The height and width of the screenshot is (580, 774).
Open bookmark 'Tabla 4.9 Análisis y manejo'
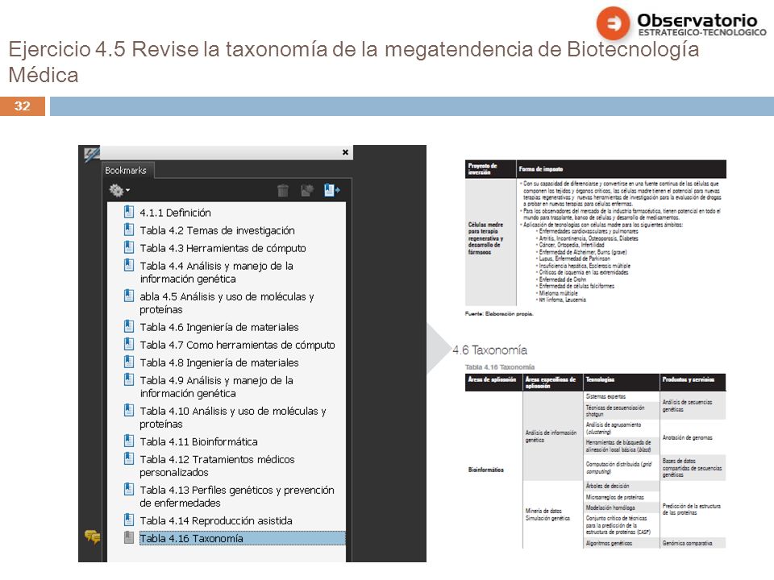pos(217,387)
